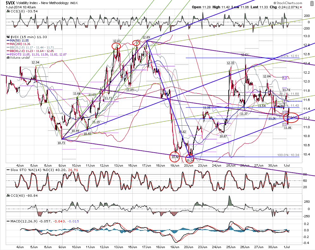Click the 12.04 price label

click(267, 76)
